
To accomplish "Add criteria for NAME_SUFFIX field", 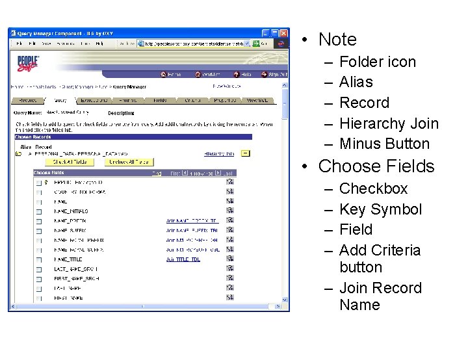I will 230,230.
